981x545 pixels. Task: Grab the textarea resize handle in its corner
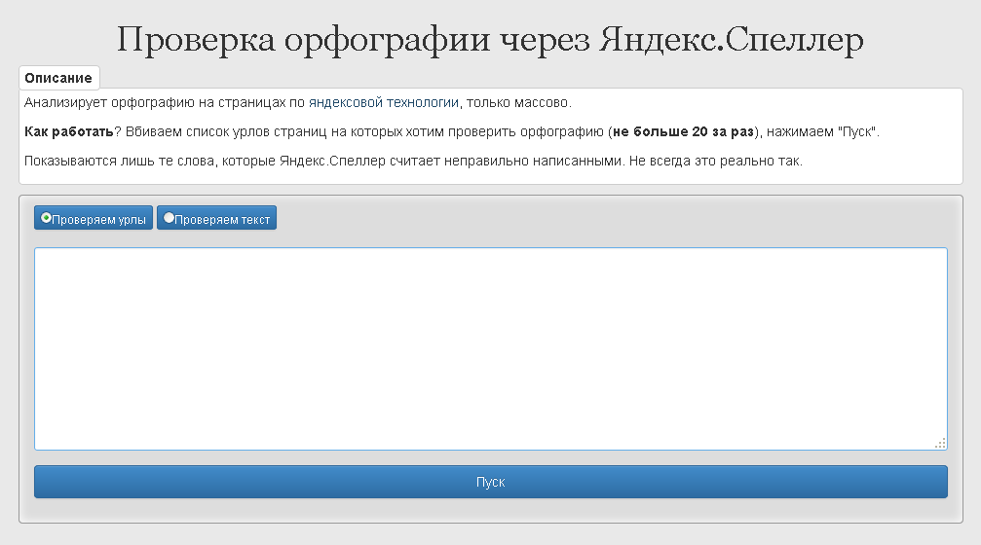(x=940, y=443)
